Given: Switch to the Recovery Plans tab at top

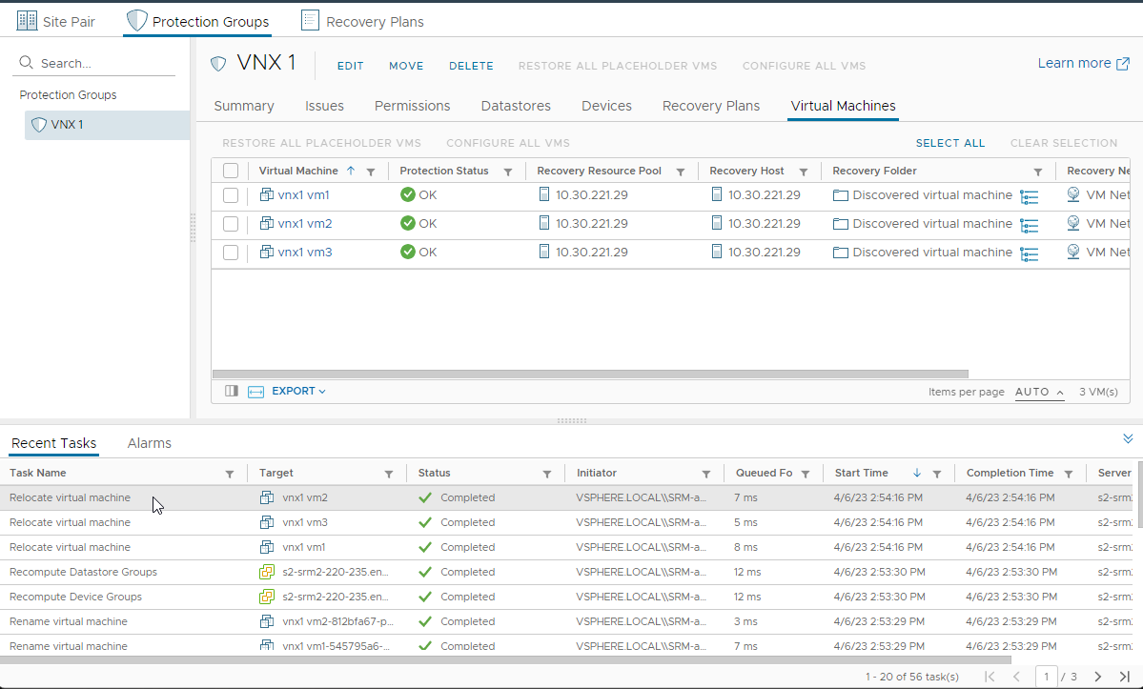Looking at the screenshot, I should (x=362, y=21).
